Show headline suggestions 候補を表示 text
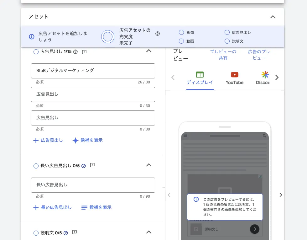This screenshot has height=240, width=307. click(x=91, y=140)
